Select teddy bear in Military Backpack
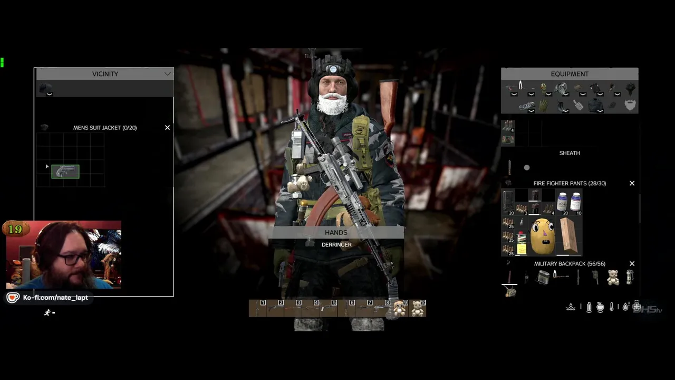 613,277
